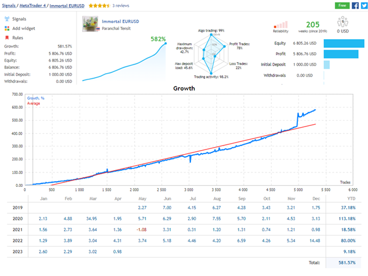Click the Jan column header
Image resolution: width=368 pixels, height=276 pixels.
(44, 199)
